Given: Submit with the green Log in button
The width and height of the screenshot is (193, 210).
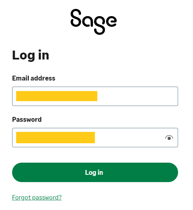Looking at the screenshot, I should point(95,172).
